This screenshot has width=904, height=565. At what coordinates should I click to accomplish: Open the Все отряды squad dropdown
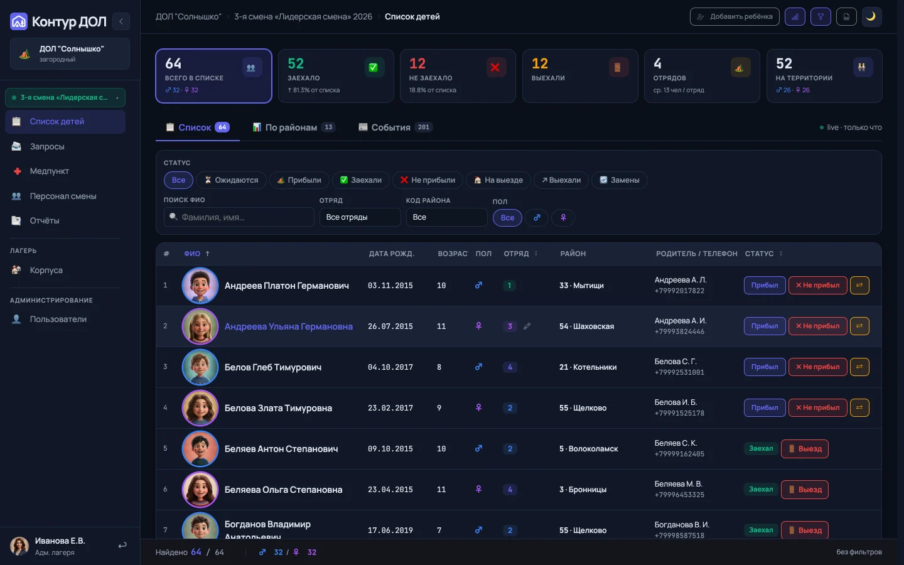coord(360,217)
